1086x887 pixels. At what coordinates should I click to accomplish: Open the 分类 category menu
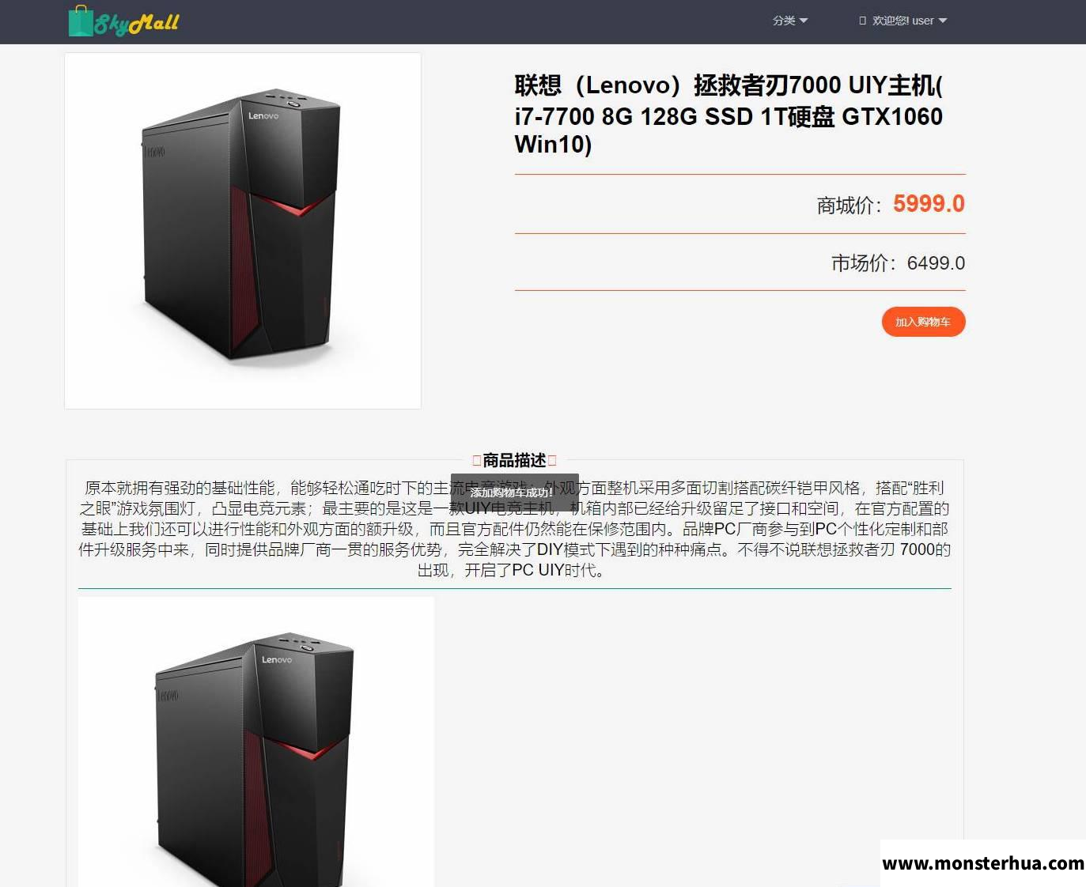[x=790, y=21]
